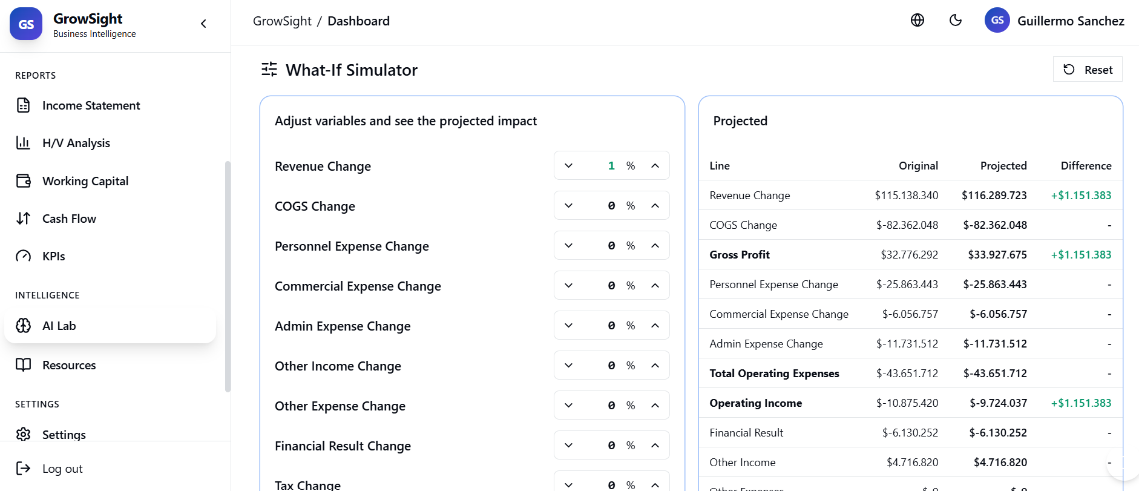Increase Revenue Change percentage

[655, 166]
